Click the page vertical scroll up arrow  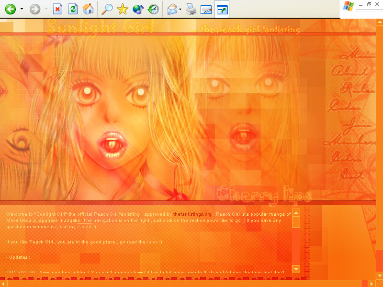[x=380, y=22]
